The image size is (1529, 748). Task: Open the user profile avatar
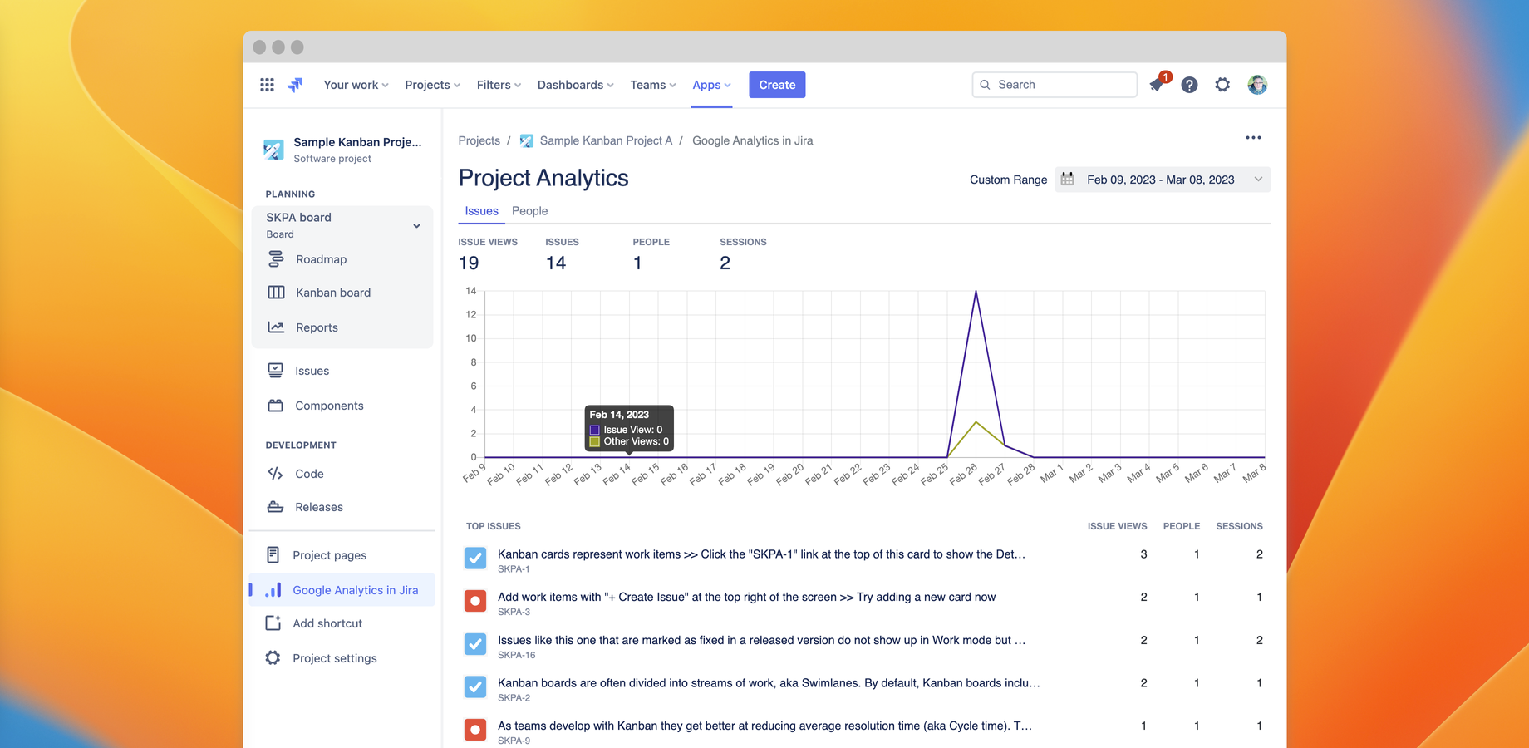pos(1257,85)
